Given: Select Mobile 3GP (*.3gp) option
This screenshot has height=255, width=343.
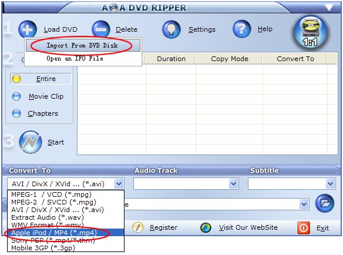Looking at the screenshot, I should tap(66, 248).
